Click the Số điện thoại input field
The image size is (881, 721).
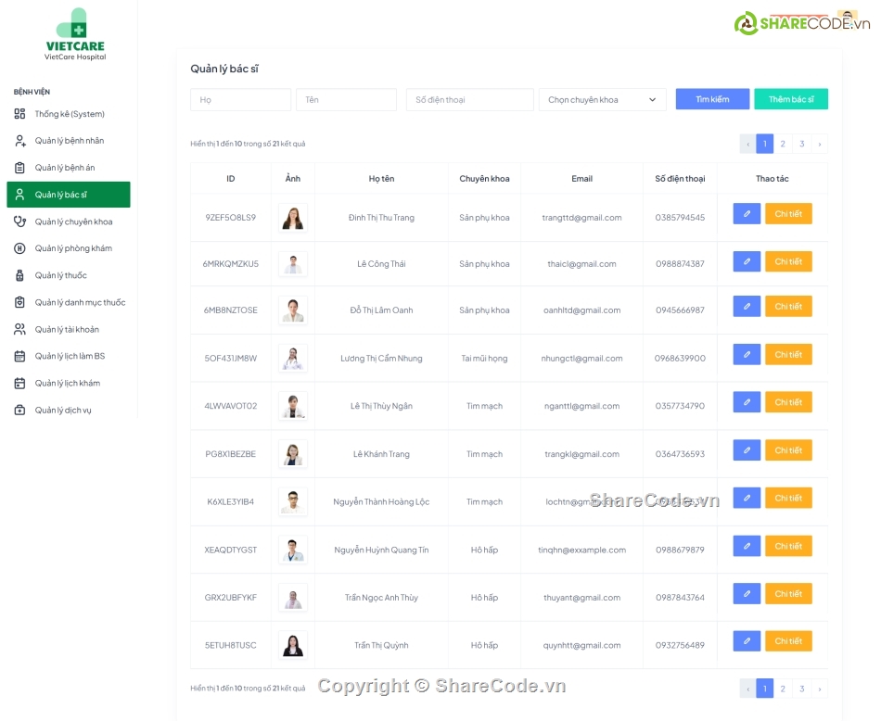pyautogui.click(x=469, y=99)
